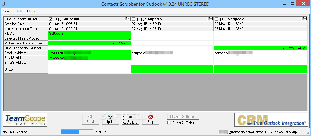Open the Scrub menu

pyautogui.click(x=8, y=11)
